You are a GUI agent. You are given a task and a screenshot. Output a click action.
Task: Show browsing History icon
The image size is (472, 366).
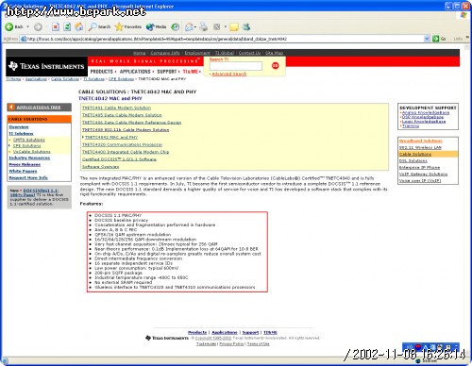(176, 27)
